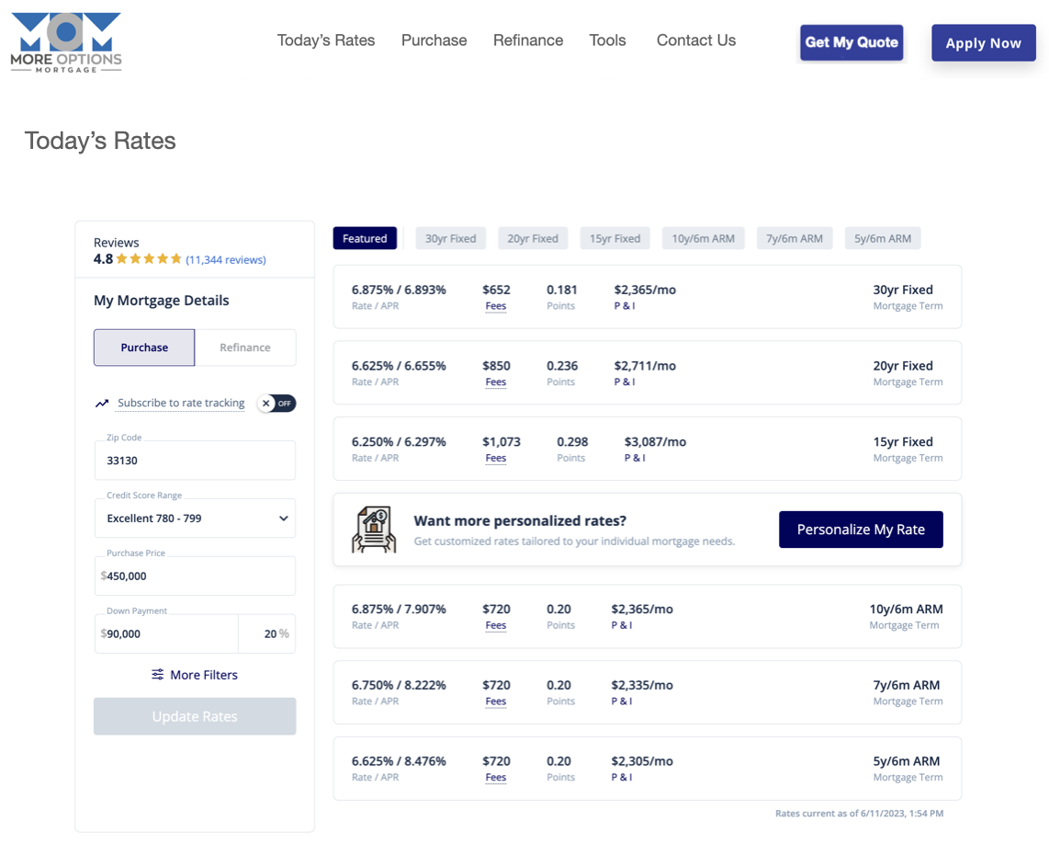This screenshot has width=1049, height=855.
Task: Switch to the 7y/6m ARM tab
Action: (795, 238)
